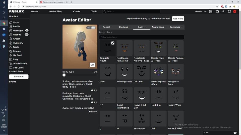This screenshot has width=241, height=135.
Task: Click the Get More button
Action: coord(178,18)
